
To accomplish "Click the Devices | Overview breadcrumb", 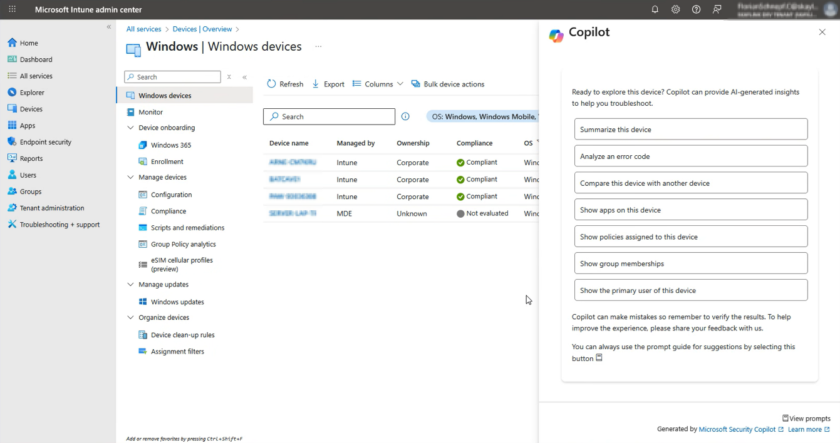I will tap(202, 29).
